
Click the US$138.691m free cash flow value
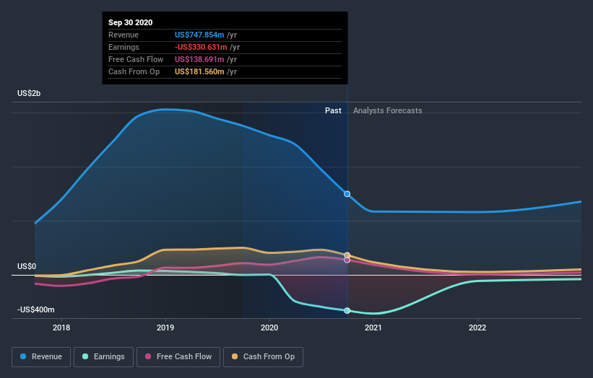click(x=199, y=59)
